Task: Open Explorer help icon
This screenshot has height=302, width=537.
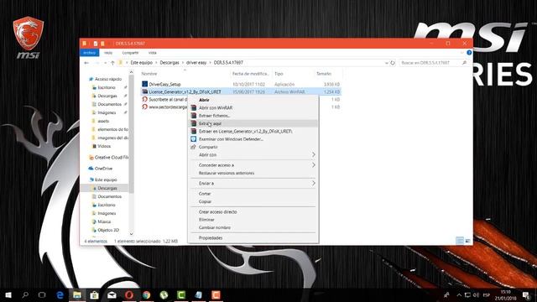Action: [469, 53]
